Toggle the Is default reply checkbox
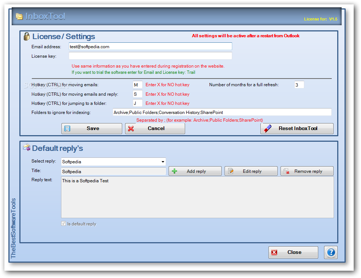 (64, 224)
